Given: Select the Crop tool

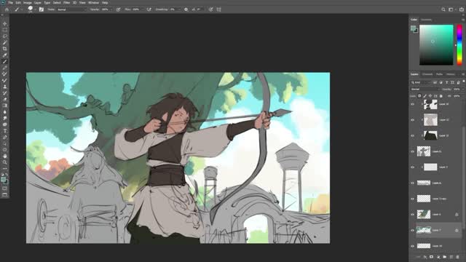Looking at the screenshot, I should 5,49.
